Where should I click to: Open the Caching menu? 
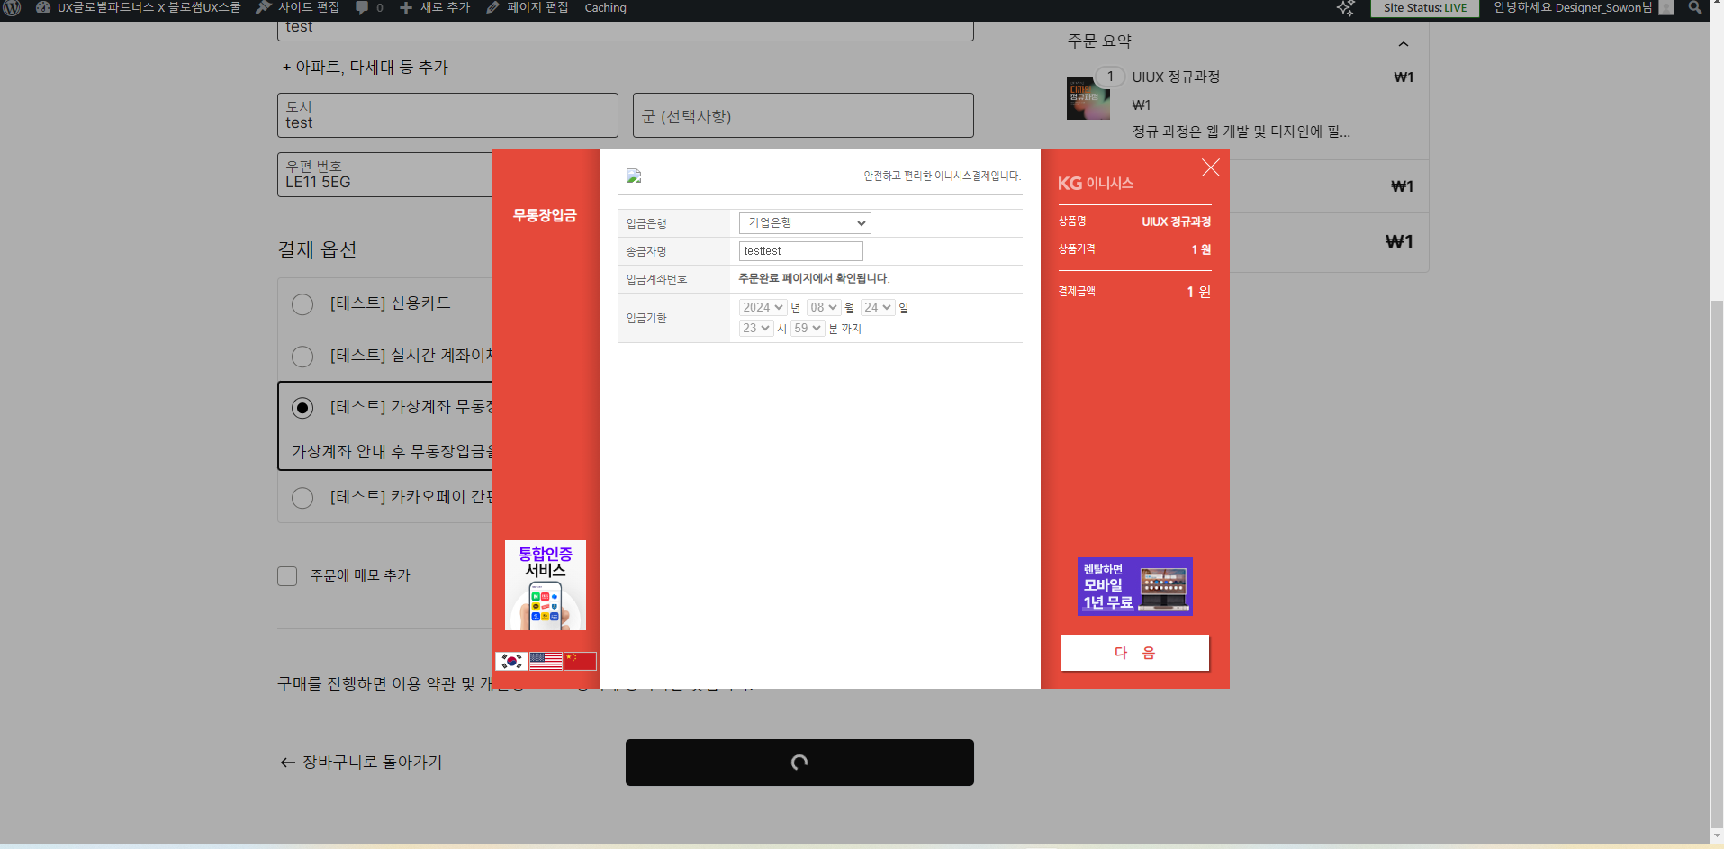click(x=605, y=7)
